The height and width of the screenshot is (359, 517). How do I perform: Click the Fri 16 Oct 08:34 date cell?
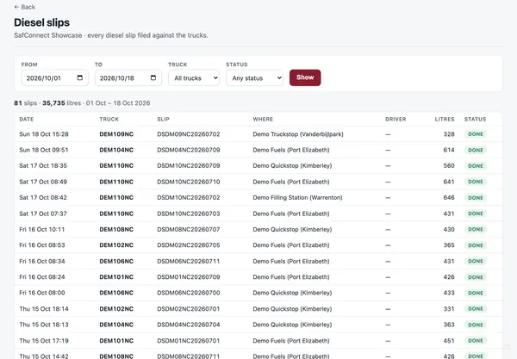(42, 261)
